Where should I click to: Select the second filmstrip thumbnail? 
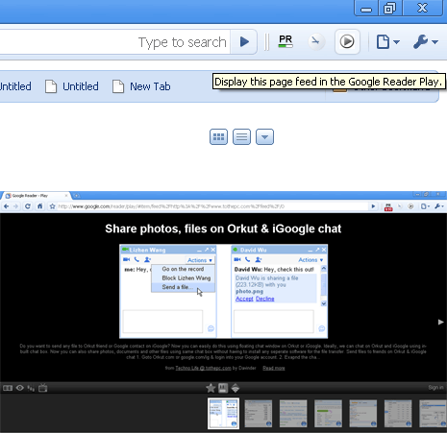pos(259,413)
